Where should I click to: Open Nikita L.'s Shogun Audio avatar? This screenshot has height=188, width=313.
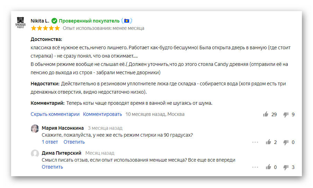(20, 23)
